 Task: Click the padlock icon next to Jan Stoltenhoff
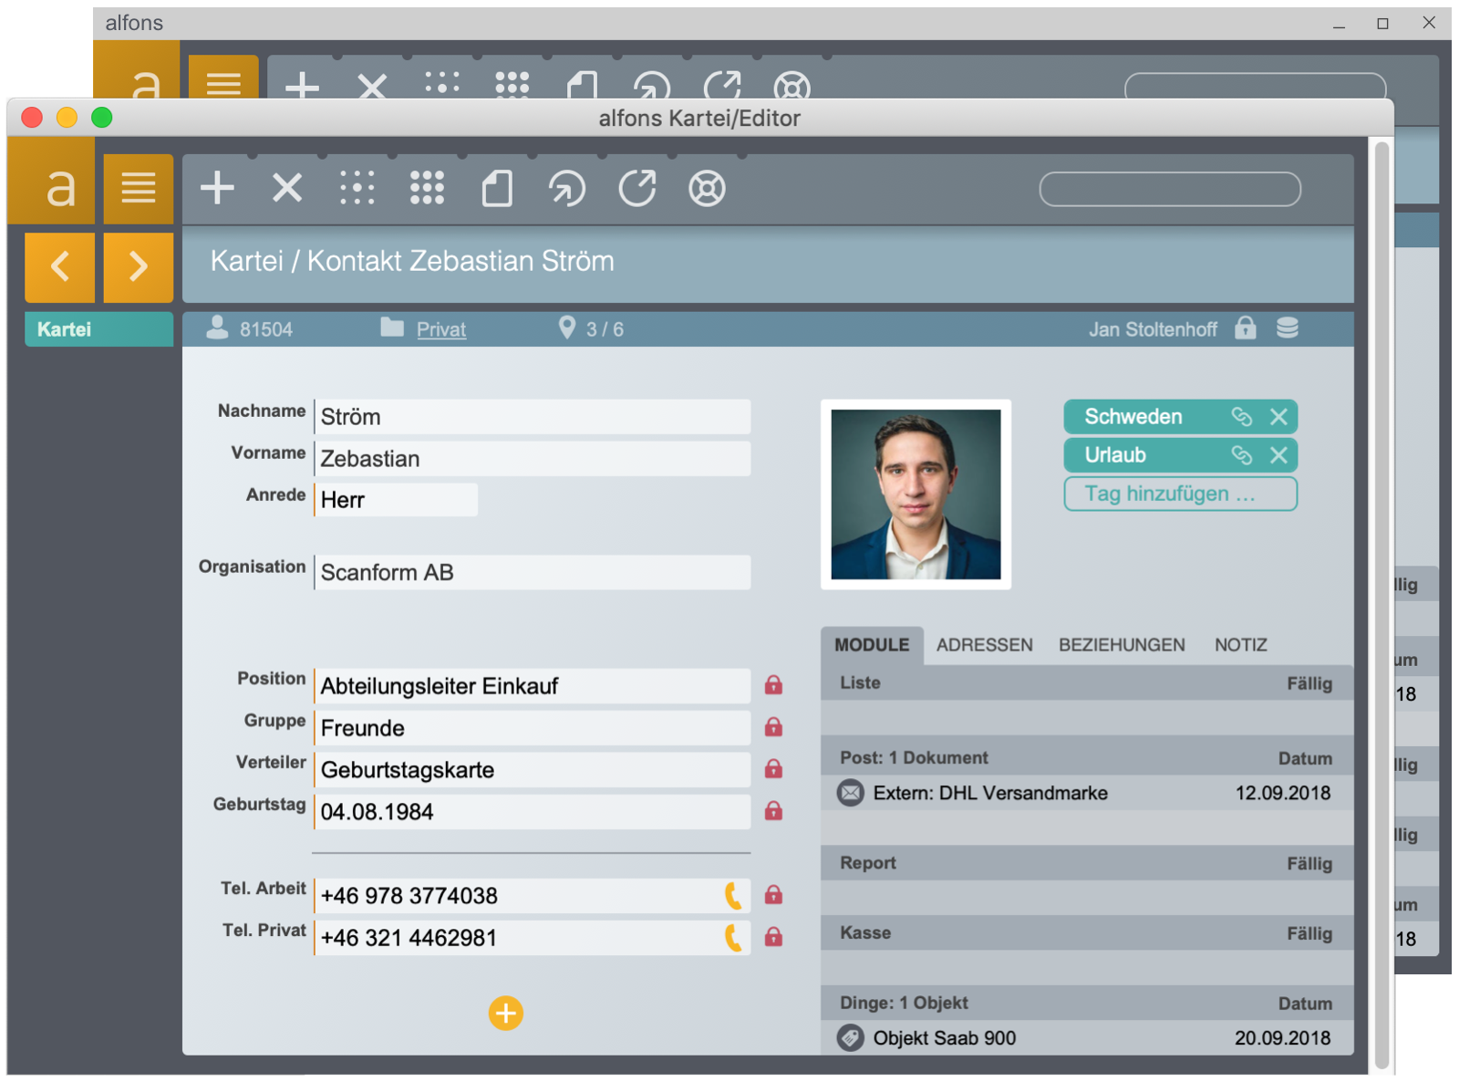pos(1246,328)
